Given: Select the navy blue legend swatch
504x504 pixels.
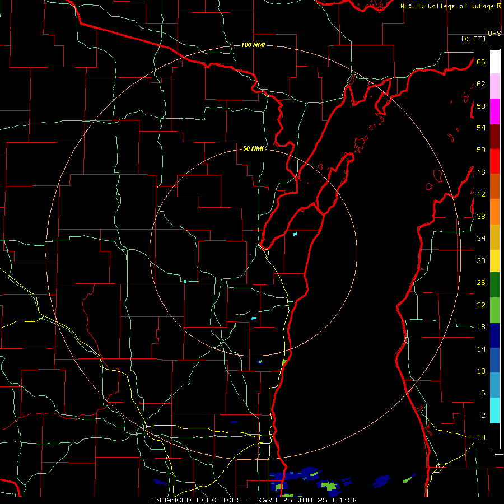Looking at the screenshot, I should (494, 335).
